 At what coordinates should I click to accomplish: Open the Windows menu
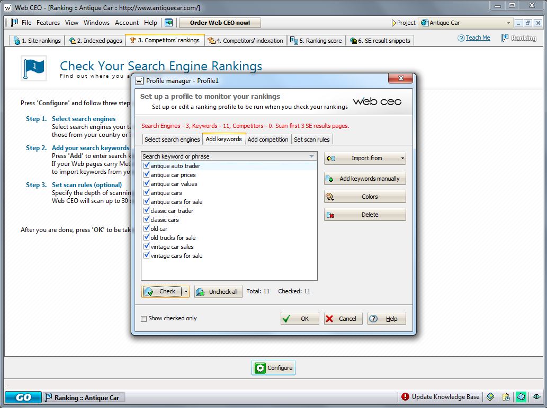coord(96,23)
